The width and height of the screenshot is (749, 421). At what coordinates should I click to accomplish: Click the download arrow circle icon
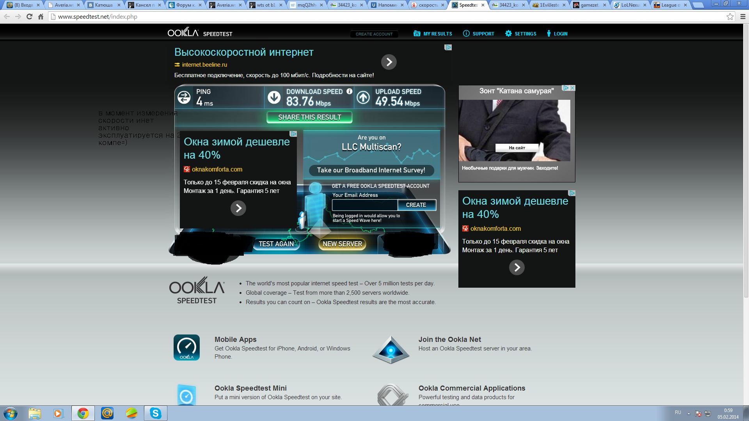(274, 97)
